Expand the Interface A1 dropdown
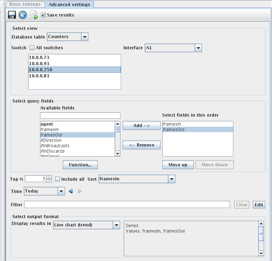 pos(198,48)
